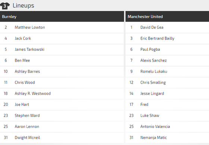Viewport: 209px width, 145px height.
Task: Click Nemanja Matic's name
Action: pyautogui.click(x=153, y=138)
